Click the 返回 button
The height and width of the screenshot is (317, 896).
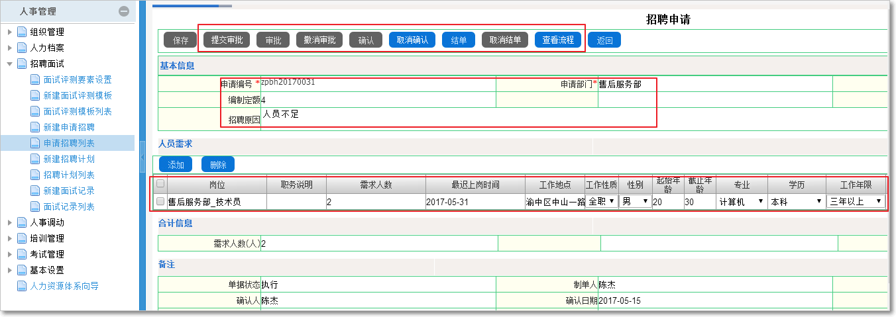tap(604, 40)
